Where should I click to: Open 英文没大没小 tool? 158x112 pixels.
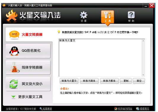coord(28,84)
